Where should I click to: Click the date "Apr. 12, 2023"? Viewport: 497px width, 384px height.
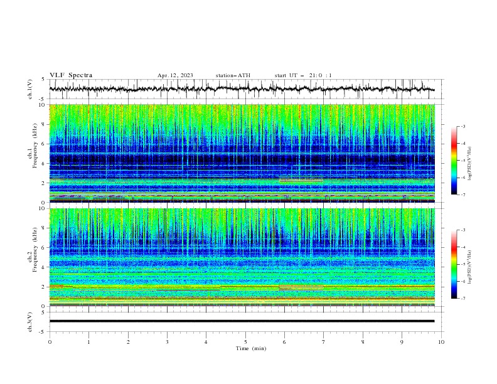point(175,75)
